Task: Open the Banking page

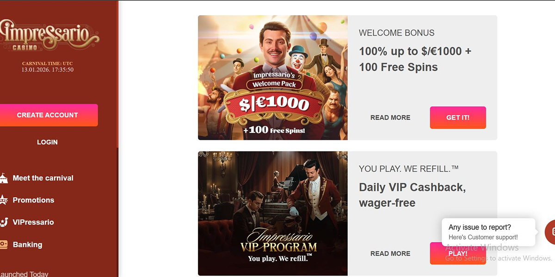Action: (27, 245)
